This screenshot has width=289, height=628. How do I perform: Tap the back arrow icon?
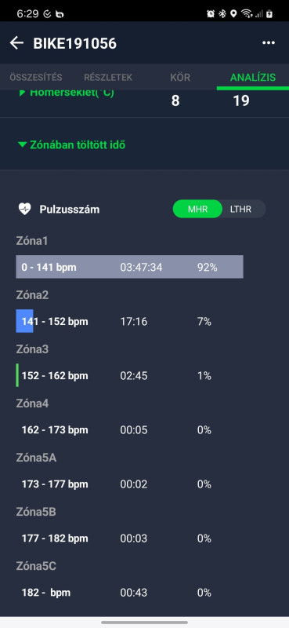coord(16,43)
